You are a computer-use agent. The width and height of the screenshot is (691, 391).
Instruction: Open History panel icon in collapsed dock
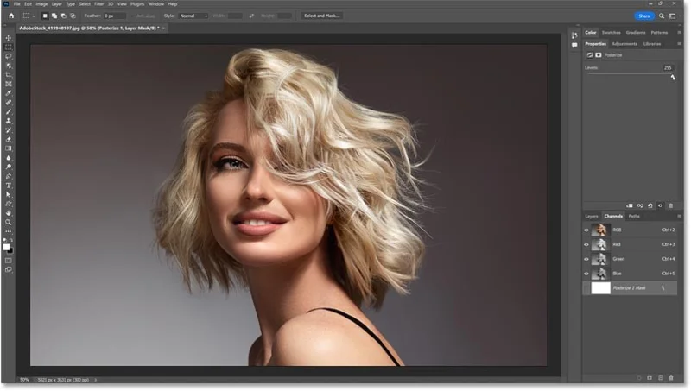click(574, 35)
